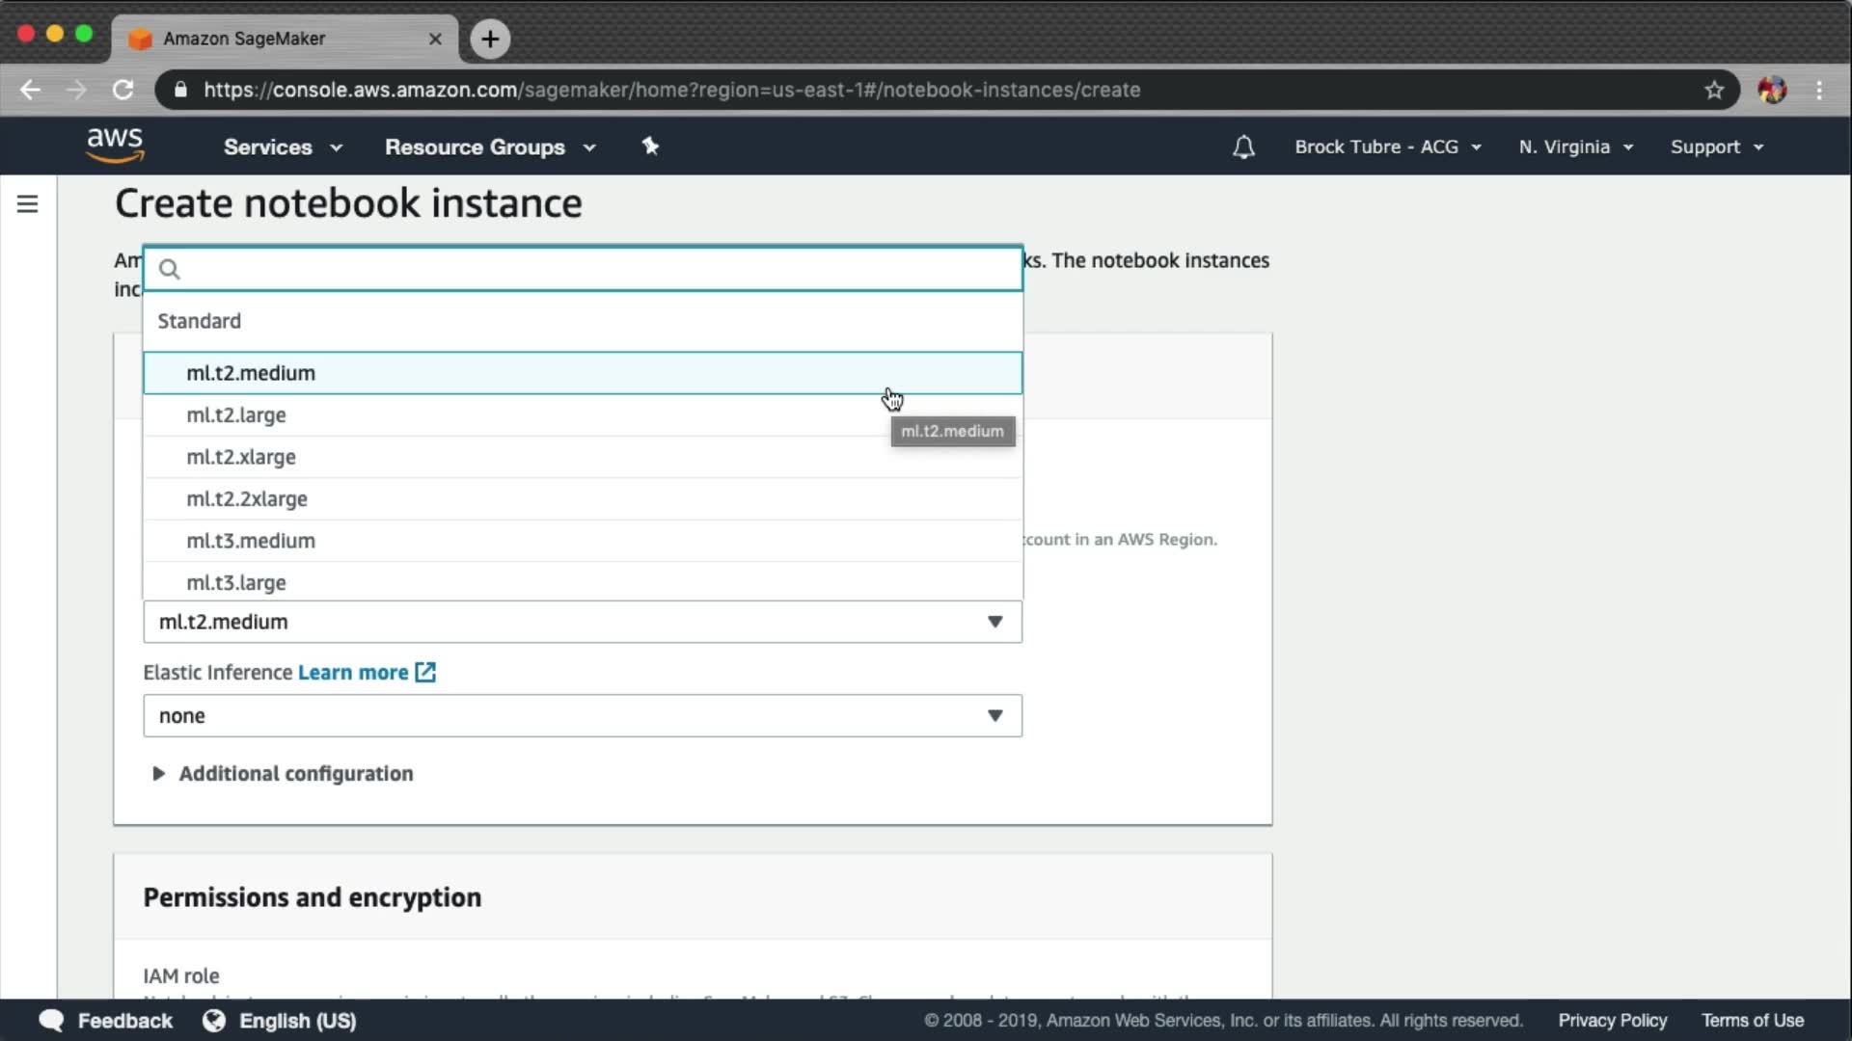Go back using browser back arrow
Viewport: 1852px width, 1041px height.
[31, 90]
